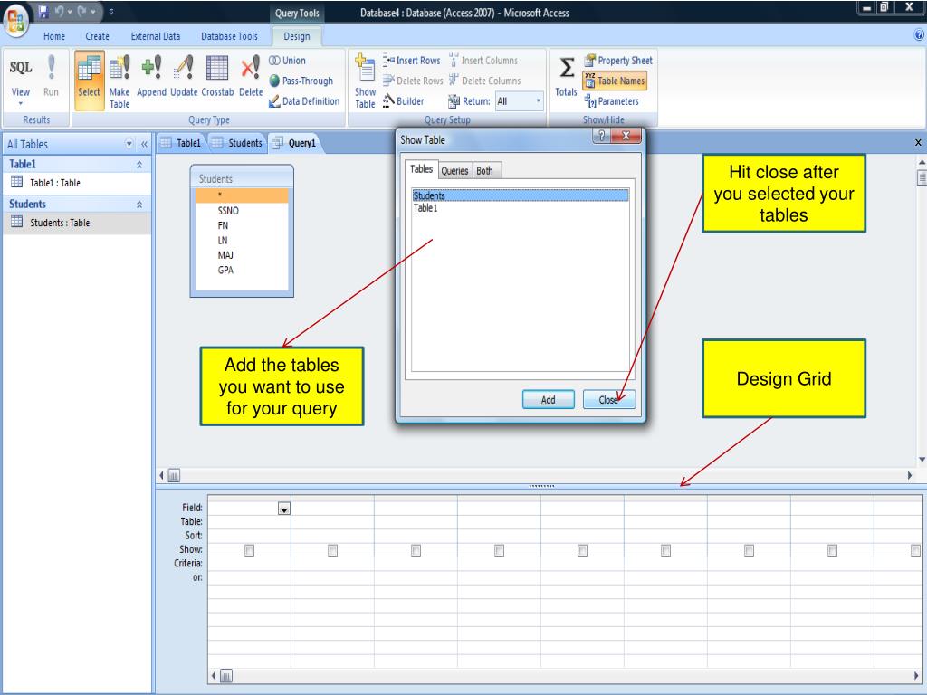This screenshot has width=927, height=695.
Task: Toggle the Totals sigma button
Action: (x=566, y=76)
